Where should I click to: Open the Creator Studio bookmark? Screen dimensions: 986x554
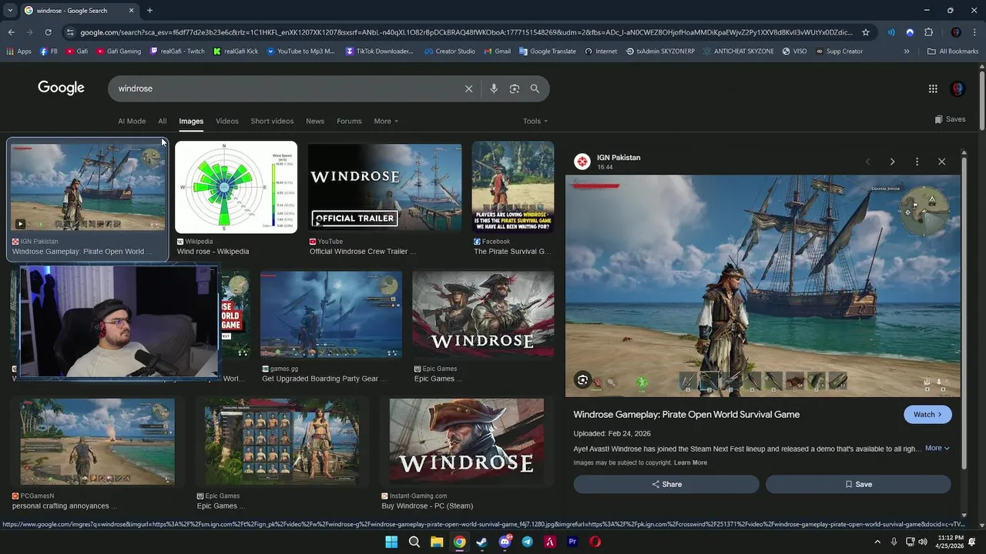click(x=450, y=52)
